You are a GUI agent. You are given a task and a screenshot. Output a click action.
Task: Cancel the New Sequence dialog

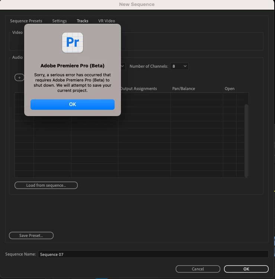tap(198, 269)
